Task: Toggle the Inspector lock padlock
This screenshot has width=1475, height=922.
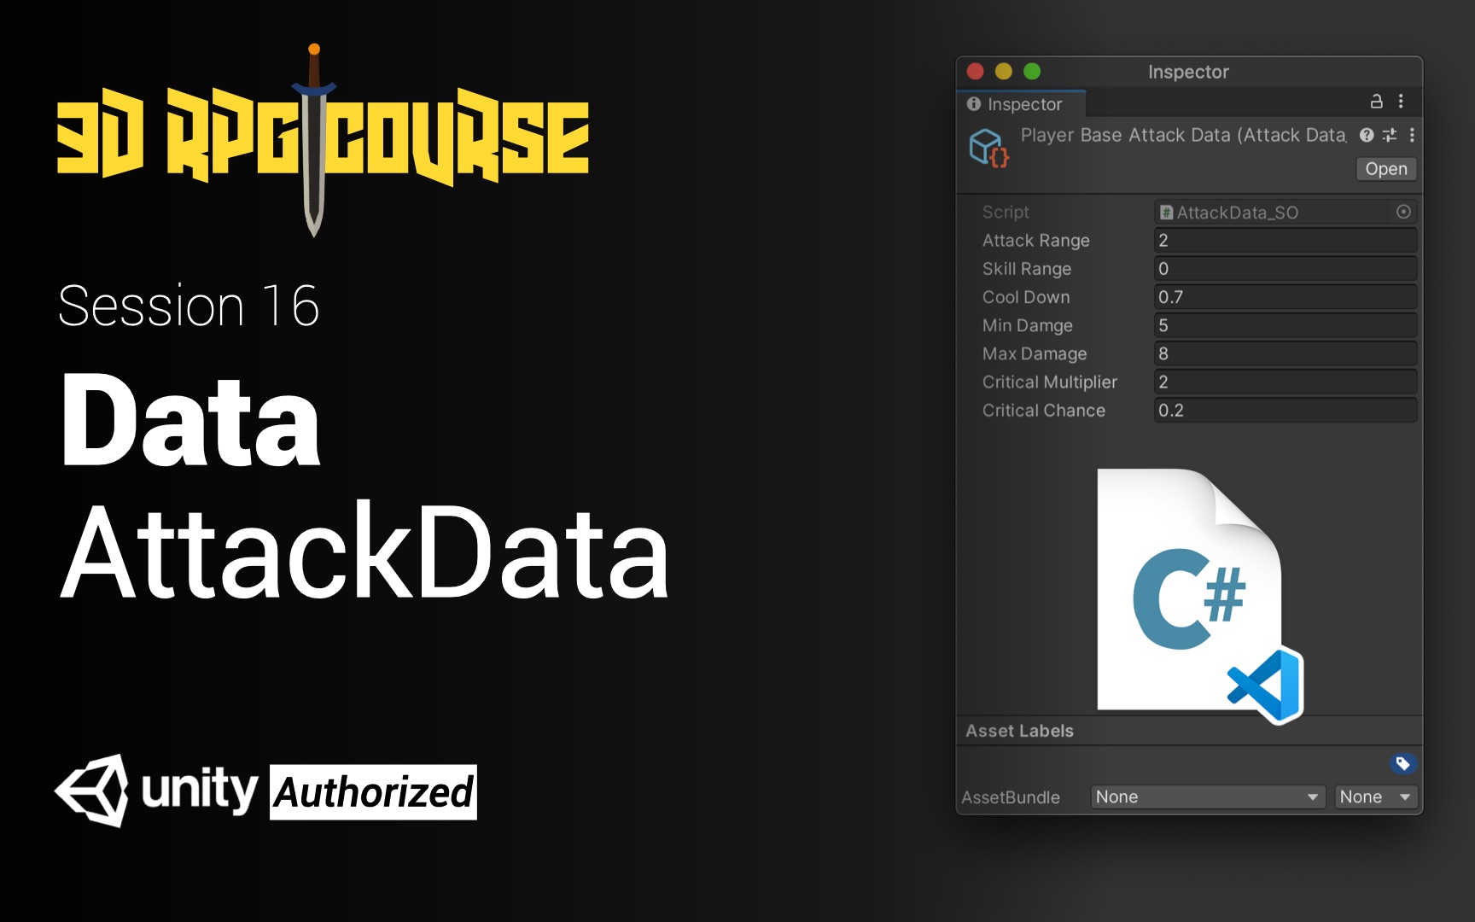Action: (x=1376, y=101)
